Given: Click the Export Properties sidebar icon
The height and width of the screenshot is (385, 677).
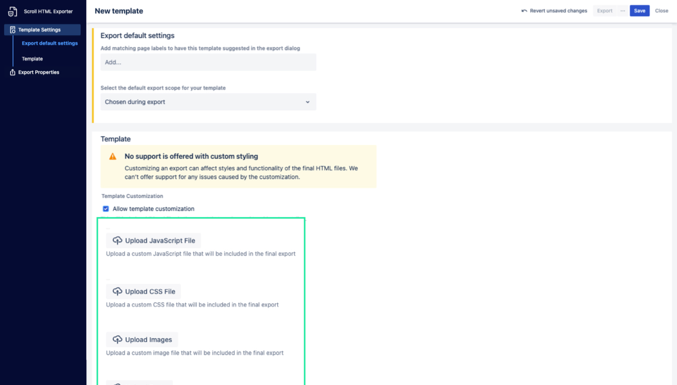Looking at the screenshot, I should pos(13,72).
